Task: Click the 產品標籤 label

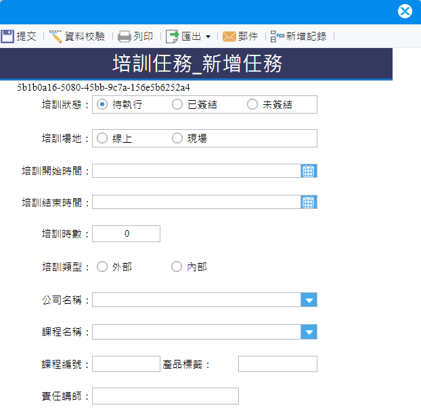Action: 186,364
